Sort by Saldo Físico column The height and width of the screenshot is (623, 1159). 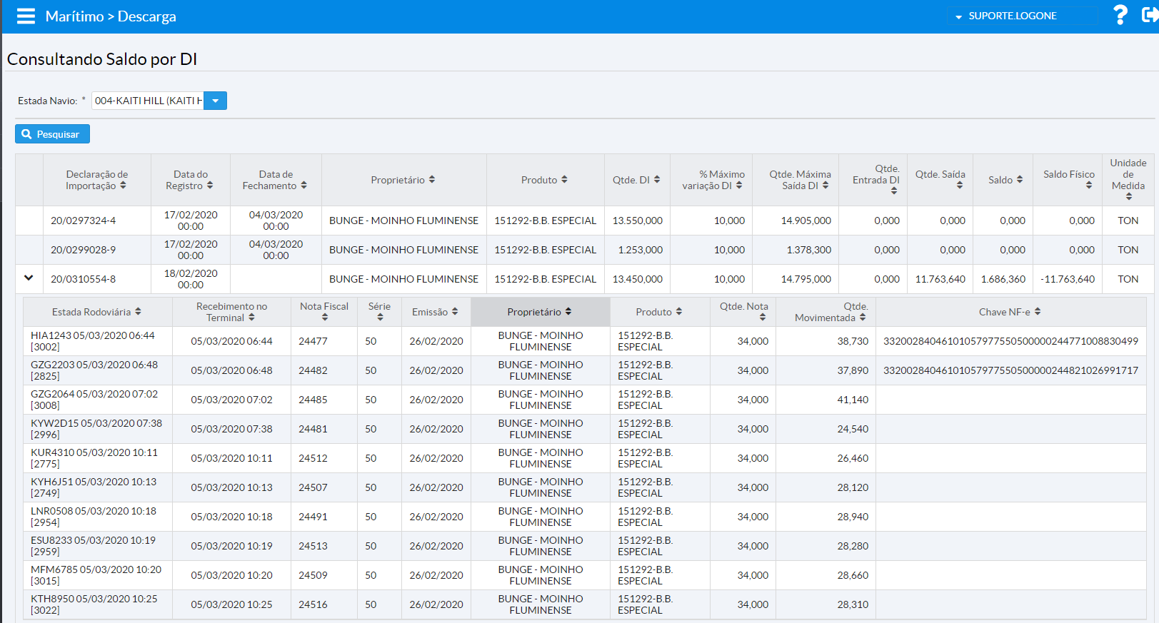point(1068,180)
